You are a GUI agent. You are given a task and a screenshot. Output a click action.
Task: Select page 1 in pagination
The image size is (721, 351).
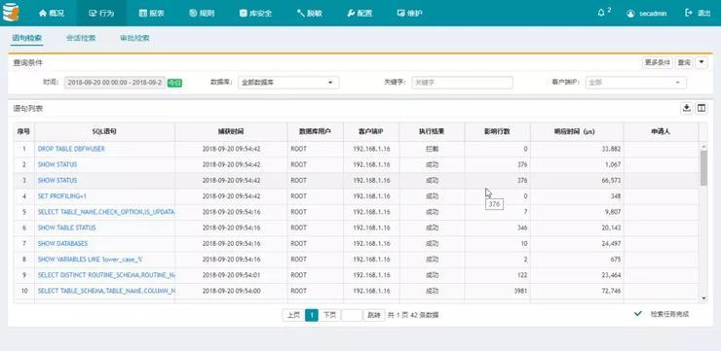(x=312, y=315)
